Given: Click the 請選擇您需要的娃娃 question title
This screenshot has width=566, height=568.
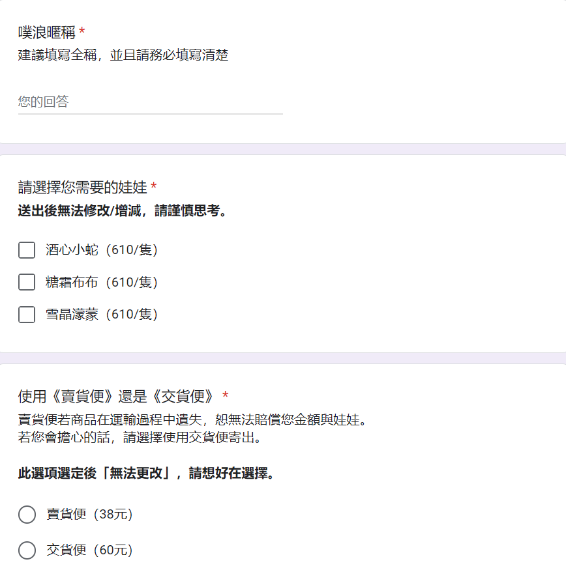Looking at the screenshot, I should point(83,188).
